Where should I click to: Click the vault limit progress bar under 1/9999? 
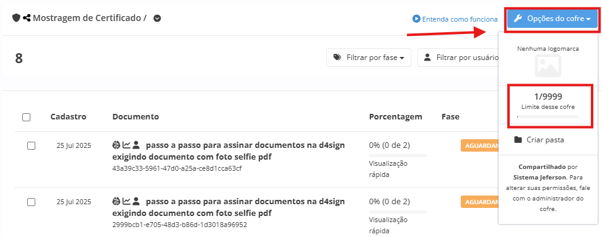point(548,116)
